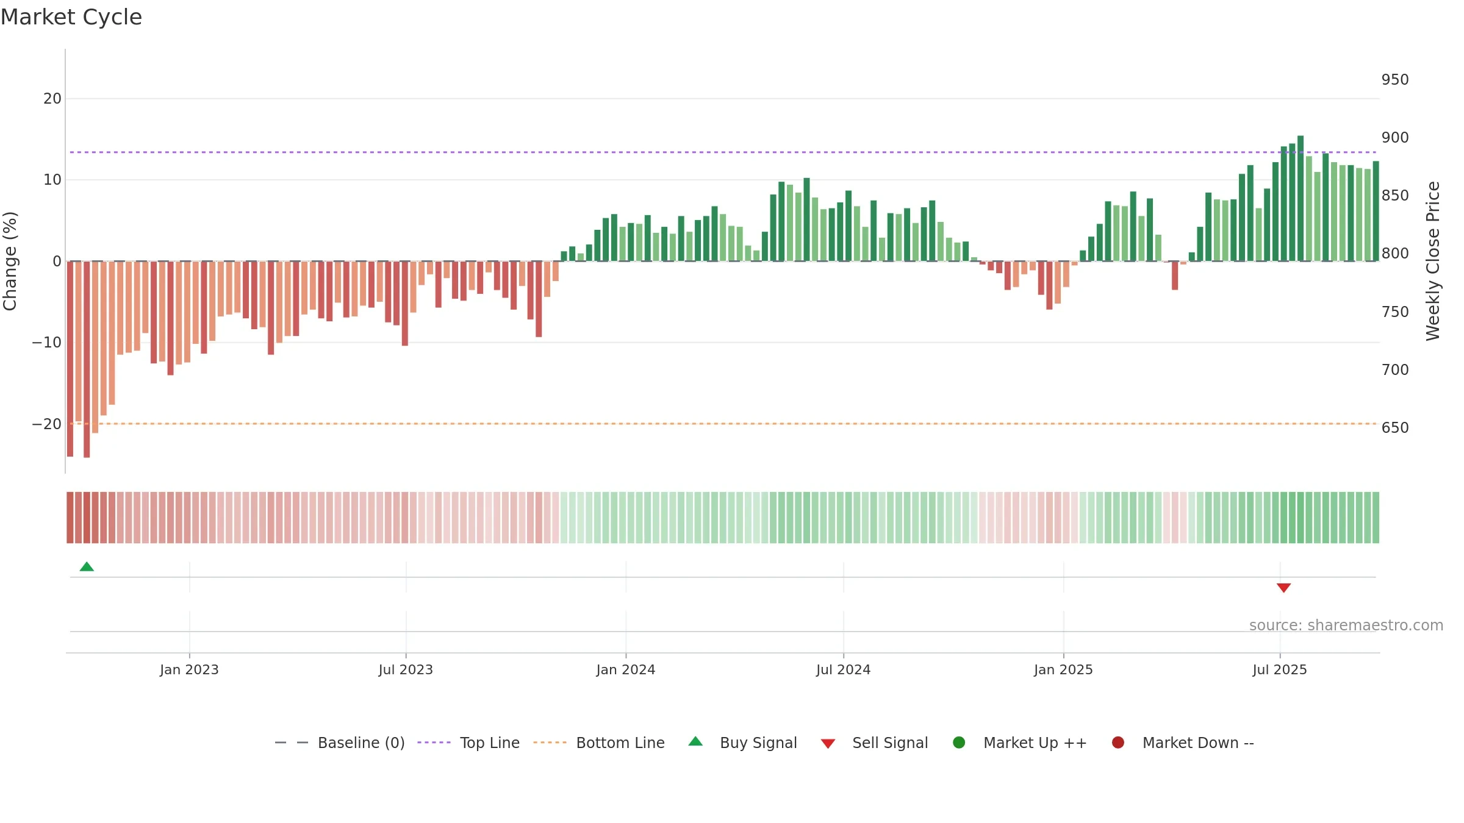Click the Weekly Close Price axis title
This screenshot has width=1464, height=823.
point(1433,261)
